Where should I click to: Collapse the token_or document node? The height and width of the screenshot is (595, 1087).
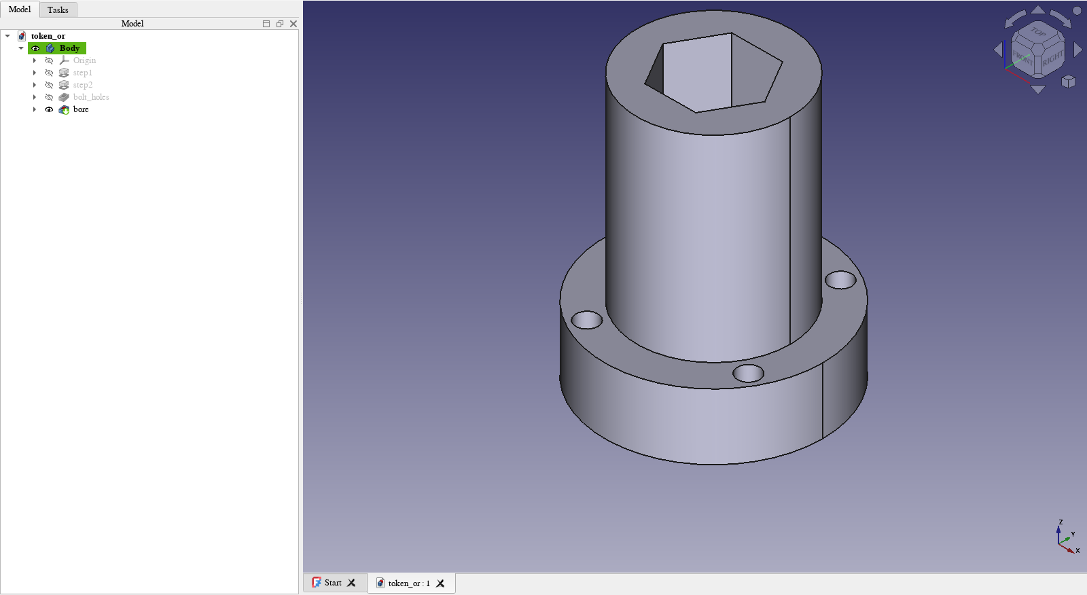coord(7,36)
